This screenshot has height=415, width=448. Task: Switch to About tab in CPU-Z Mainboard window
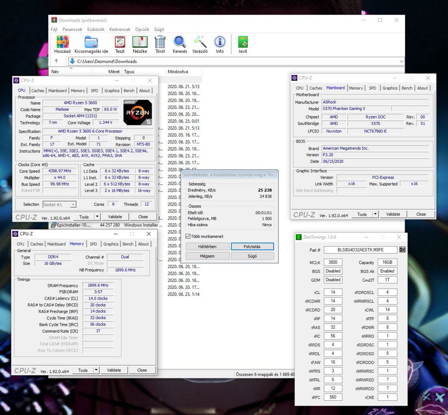423,88
